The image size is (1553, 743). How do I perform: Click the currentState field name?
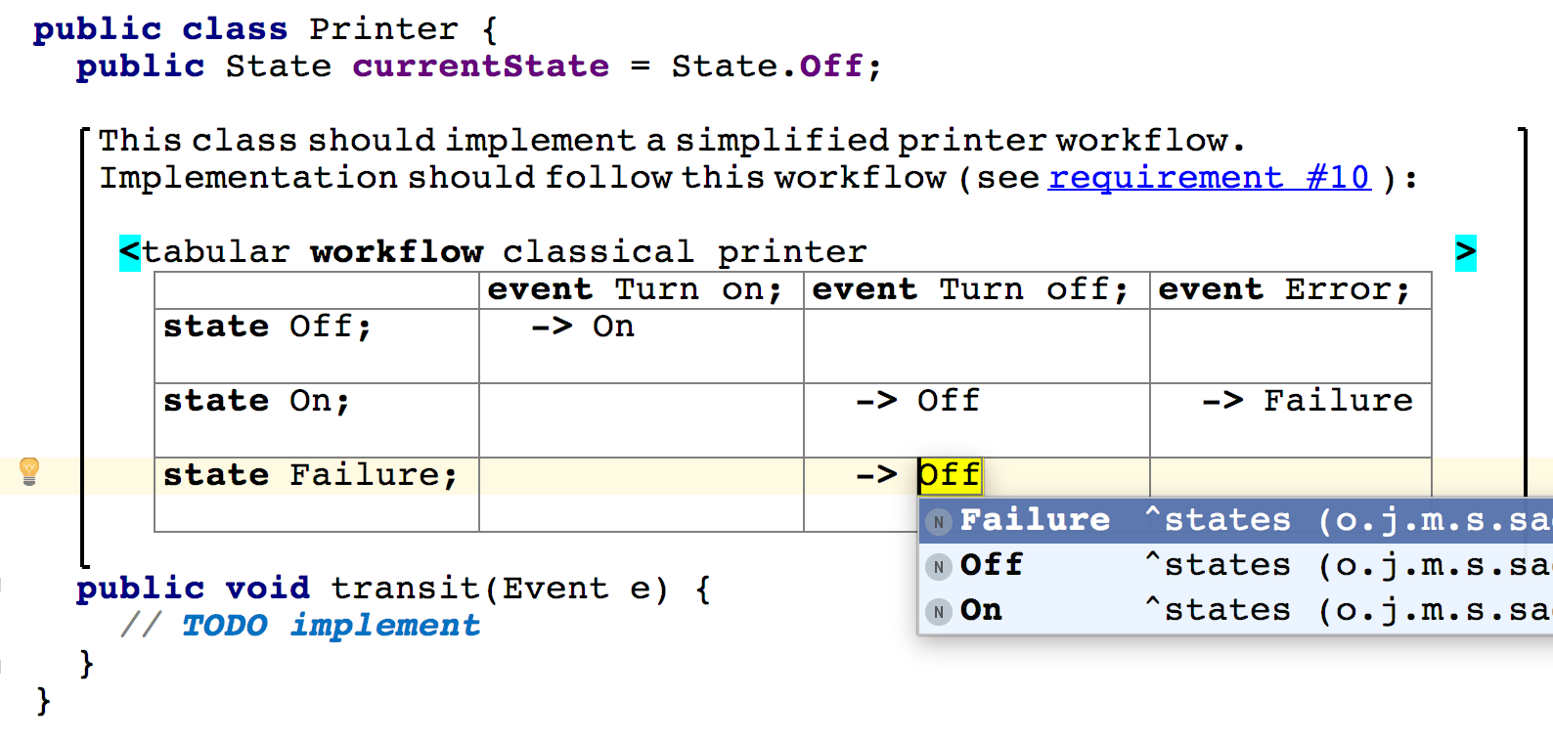coord(480,66)
